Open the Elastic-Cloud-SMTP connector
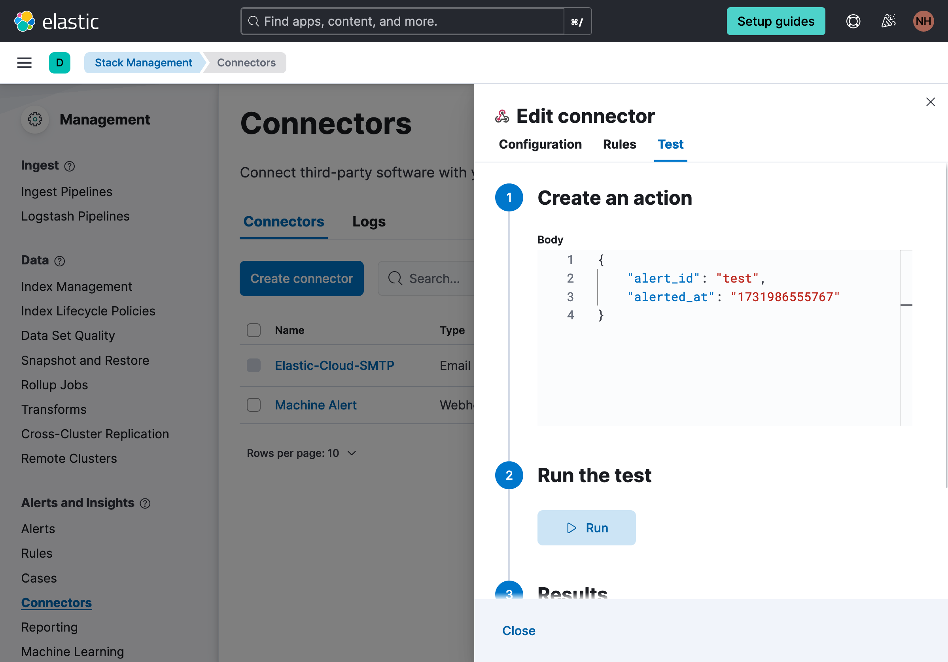 tap(335, 365)
